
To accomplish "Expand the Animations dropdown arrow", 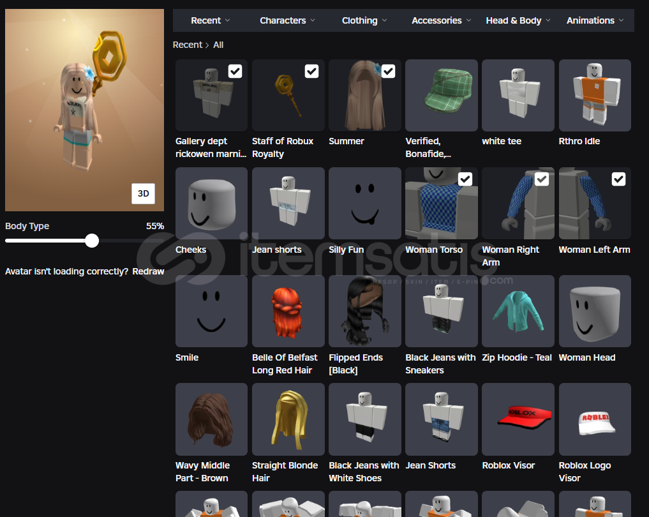I will point(622,20).
